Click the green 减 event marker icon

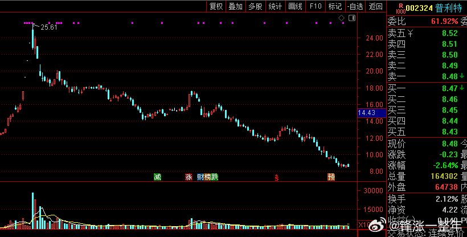(x=157, y=177)
